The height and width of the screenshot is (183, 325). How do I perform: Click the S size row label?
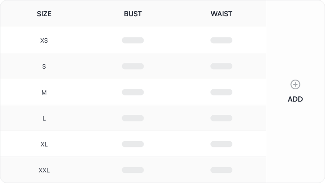[x=44, y=66]
